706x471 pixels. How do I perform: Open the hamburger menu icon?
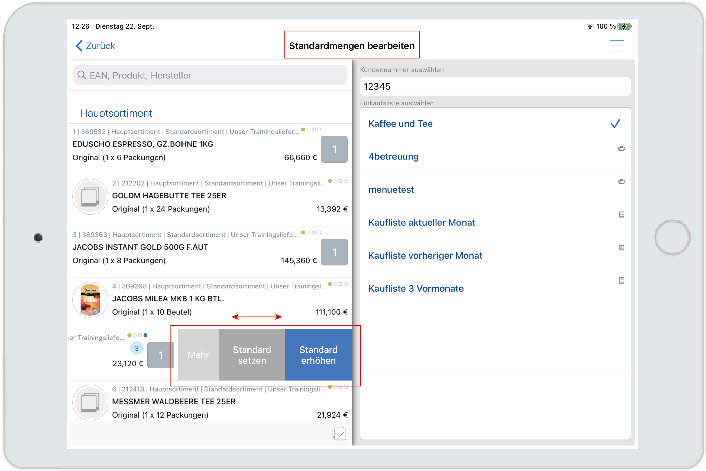pos(617,46)
